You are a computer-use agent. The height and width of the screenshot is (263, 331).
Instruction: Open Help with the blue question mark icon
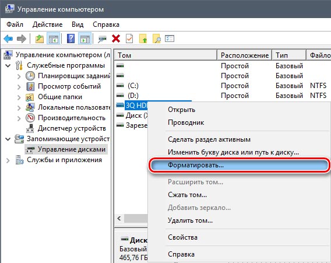71,38
